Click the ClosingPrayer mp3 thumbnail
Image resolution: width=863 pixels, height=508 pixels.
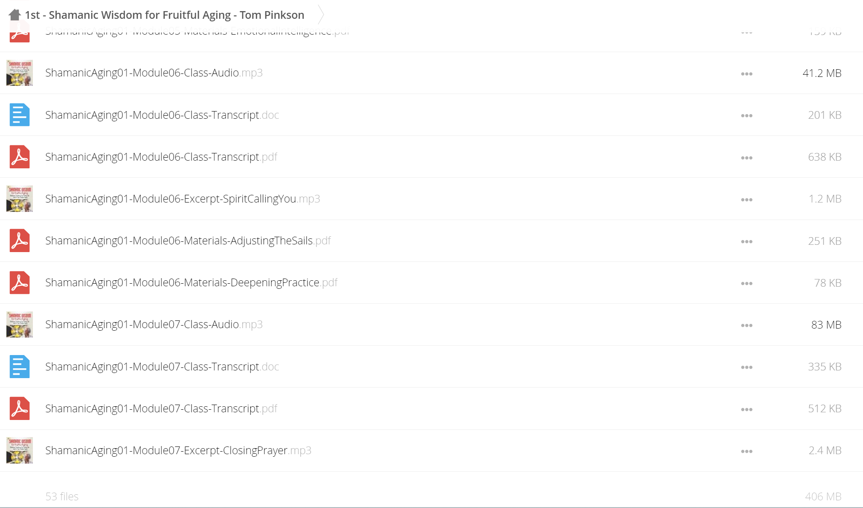(20, 450)
